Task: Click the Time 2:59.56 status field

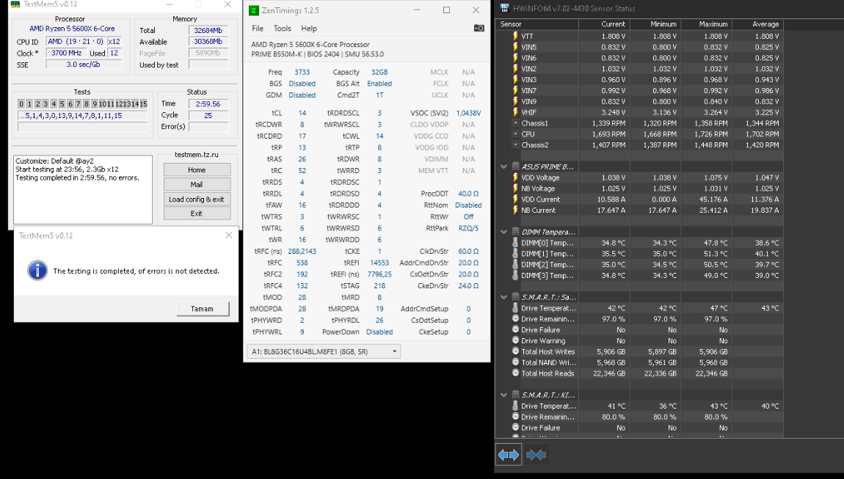Action: tap(208, 104)
